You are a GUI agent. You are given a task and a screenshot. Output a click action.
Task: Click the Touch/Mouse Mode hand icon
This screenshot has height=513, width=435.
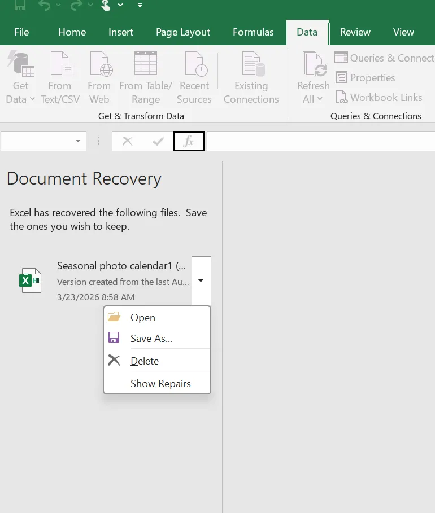click(x=106, y=5)
